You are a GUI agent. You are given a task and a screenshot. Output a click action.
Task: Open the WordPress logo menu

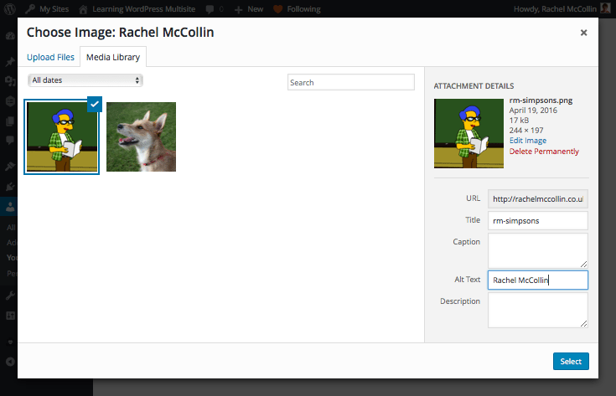coord(10,8)
